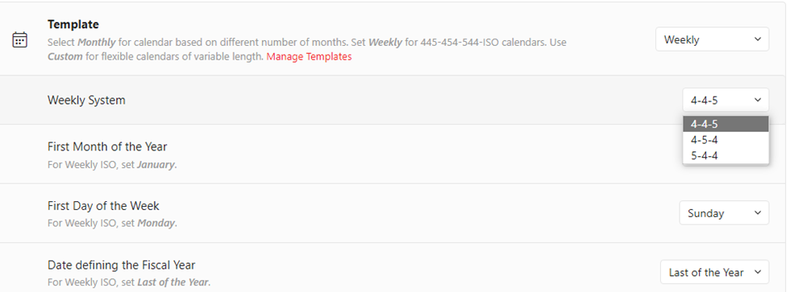Click Date defining the Fiscal Year label
790x292 pixels.
[122, 265]
